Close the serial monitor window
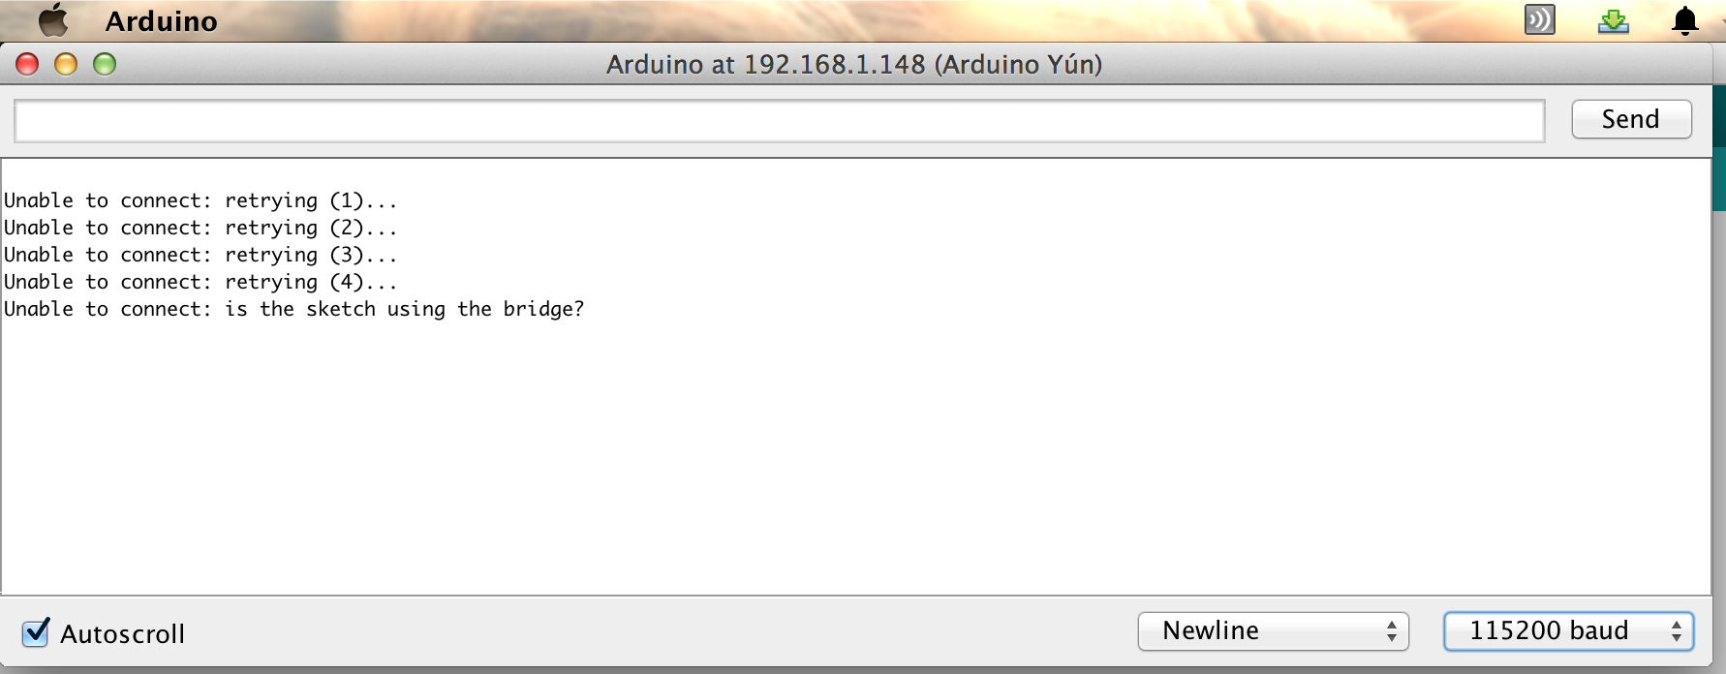 tap(27, 64)
